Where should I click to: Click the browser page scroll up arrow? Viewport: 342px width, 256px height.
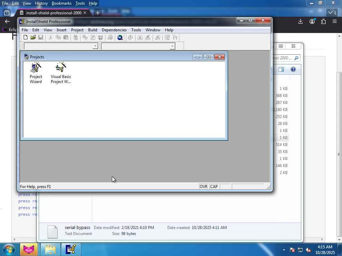[x=339, y=36]
